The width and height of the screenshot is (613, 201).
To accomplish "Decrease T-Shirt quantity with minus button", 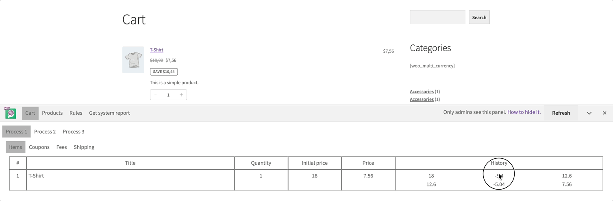I will click(155, 95).
